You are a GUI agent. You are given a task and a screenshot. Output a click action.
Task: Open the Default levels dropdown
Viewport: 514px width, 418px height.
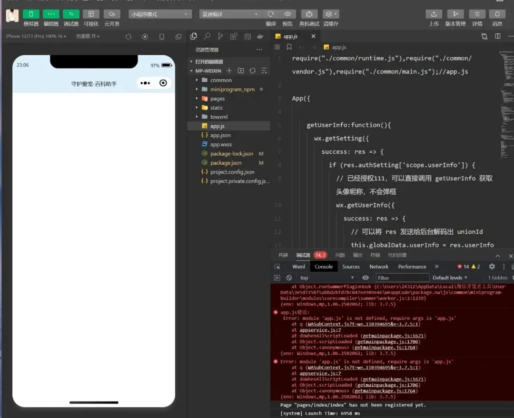tap(450, 278)
